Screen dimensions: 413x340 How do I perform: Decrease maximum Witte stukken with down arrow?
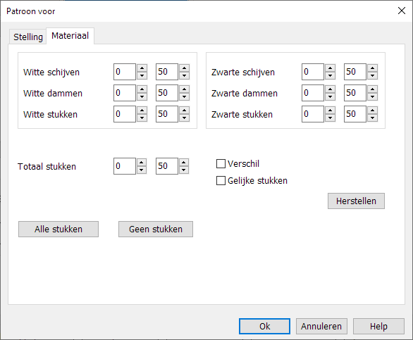[x=185, y=118]
